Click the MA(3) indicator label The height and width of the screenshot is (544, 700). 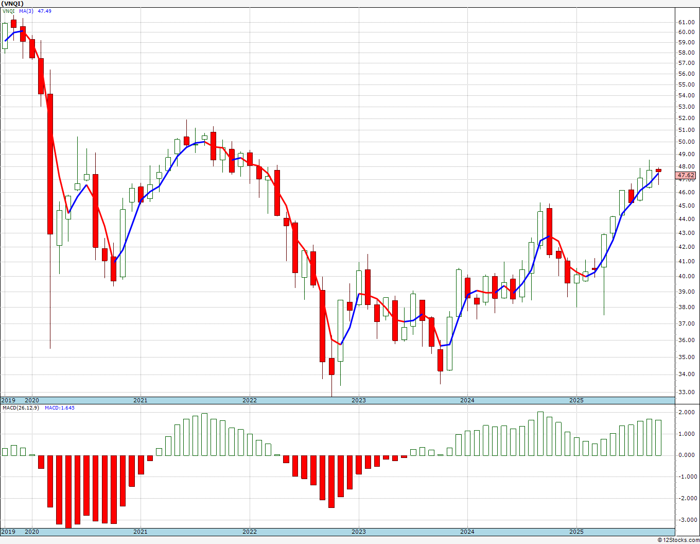26,11
